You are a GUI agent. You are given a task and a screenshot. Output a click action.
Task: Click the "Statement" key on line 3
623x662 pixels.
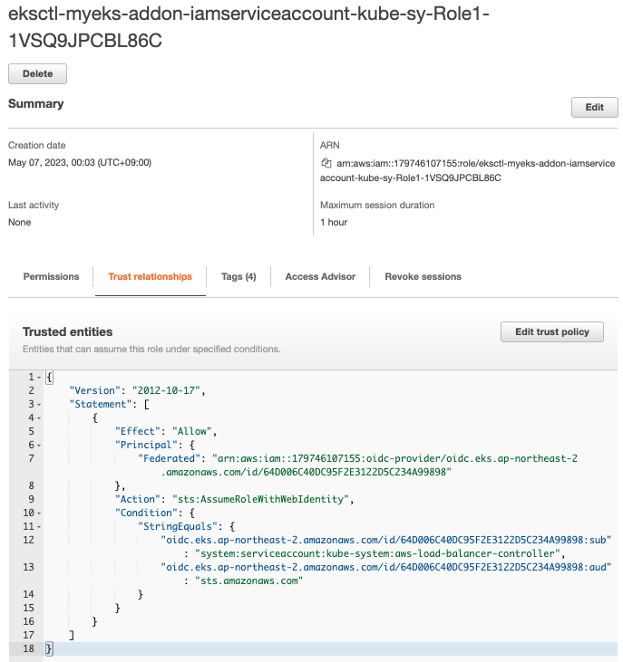100,404
